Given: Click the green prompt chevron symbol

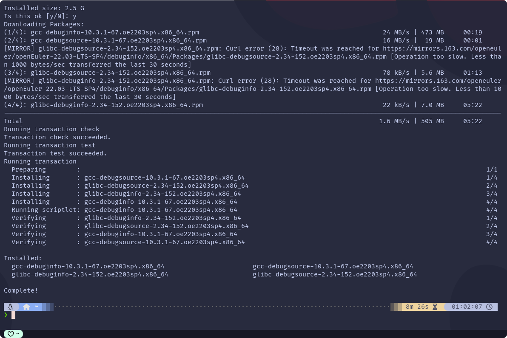Looking at the screenshot, I should pos(6,315).
